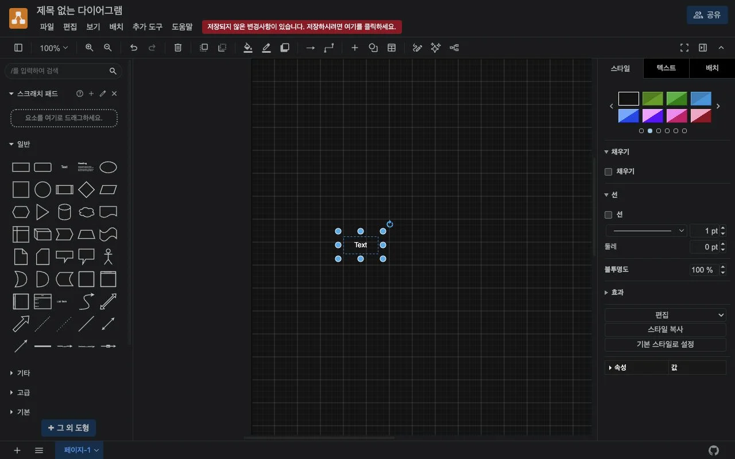
Task: Click the 그 외 도형 button
Action: click(68, 428)
